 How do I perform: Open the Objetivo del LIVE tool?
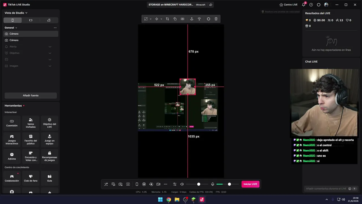[49, 123]
